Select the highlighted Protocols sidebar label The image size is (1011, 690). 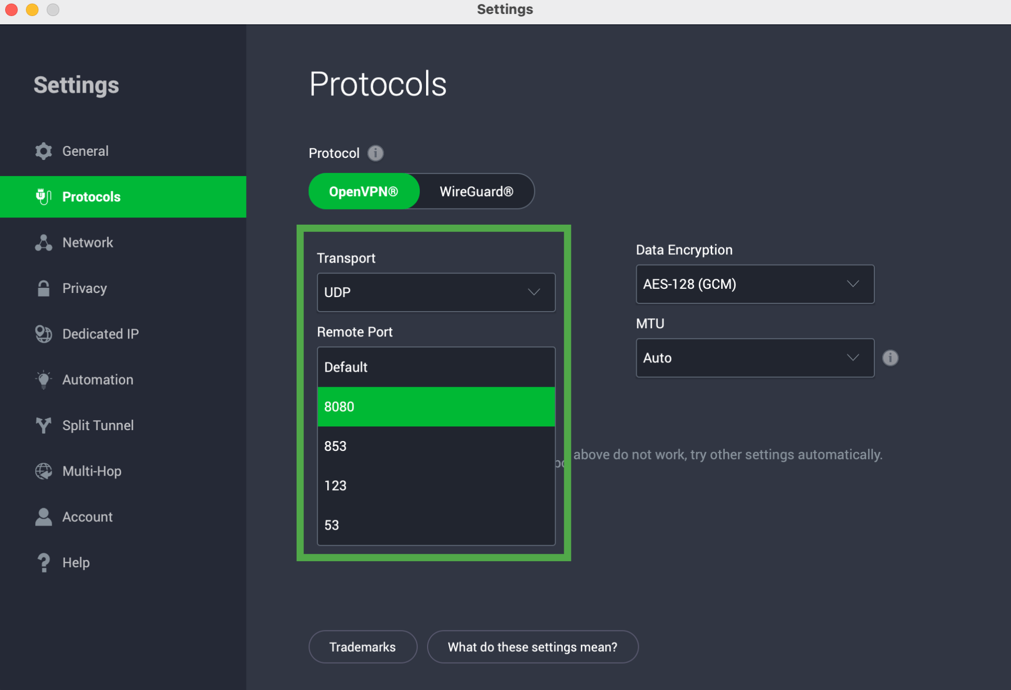tap(91, 197)
